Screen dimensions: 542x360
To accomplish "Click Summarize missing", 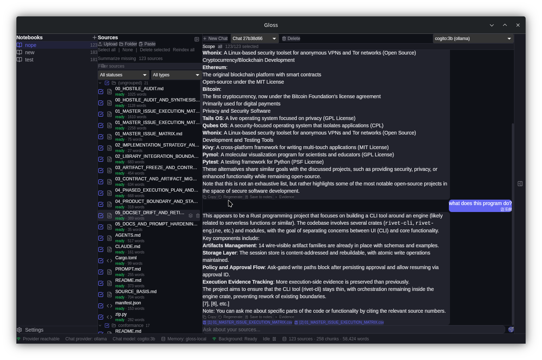I will pyautogui.click(x=117, y=59).
